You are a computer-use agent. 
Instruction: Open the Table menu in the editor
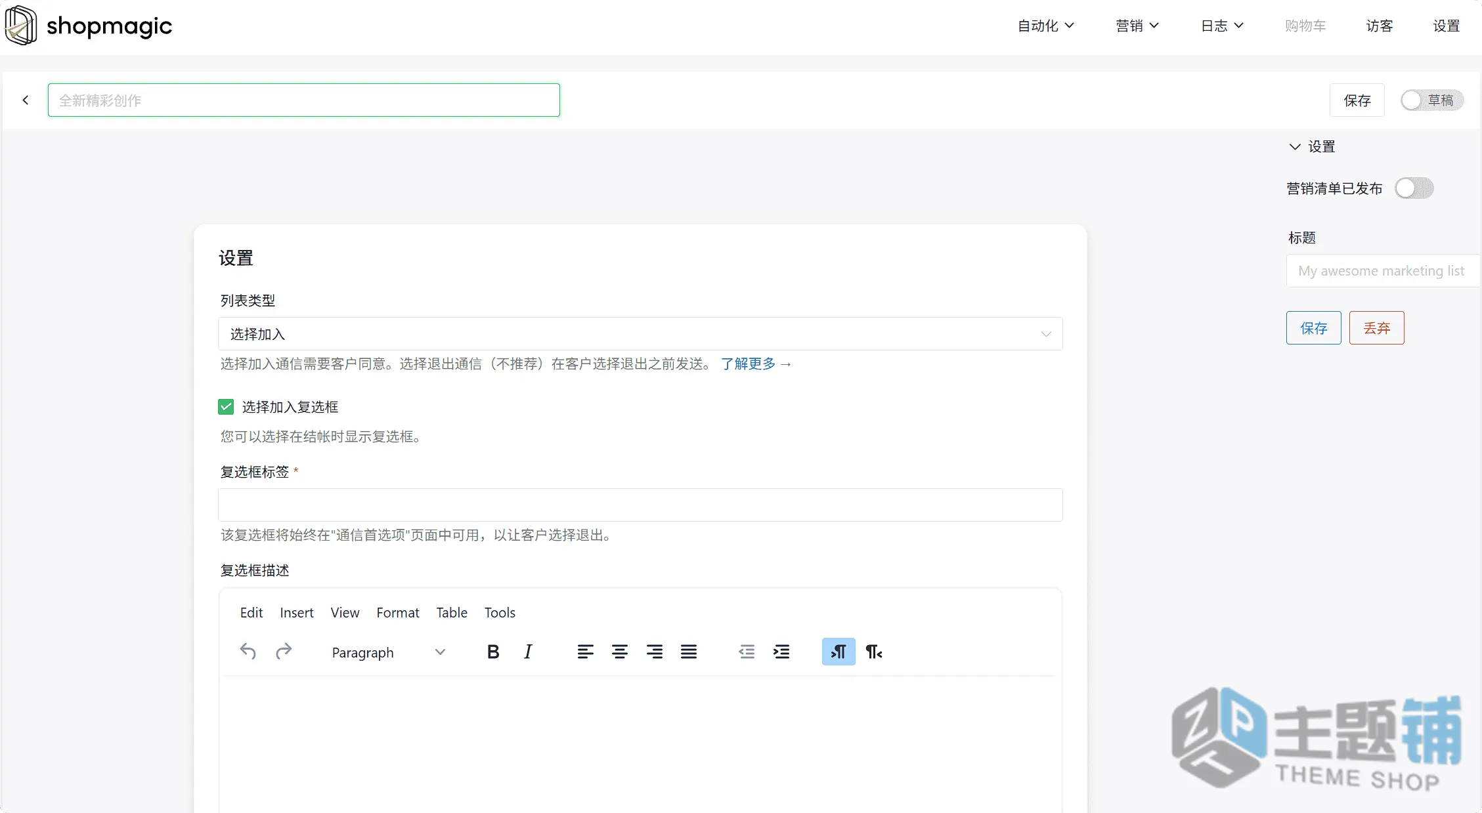tap(452, 612)
